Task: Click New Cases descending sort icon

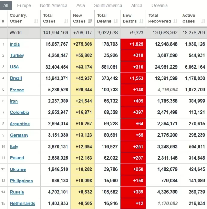Action: point(90,21)
